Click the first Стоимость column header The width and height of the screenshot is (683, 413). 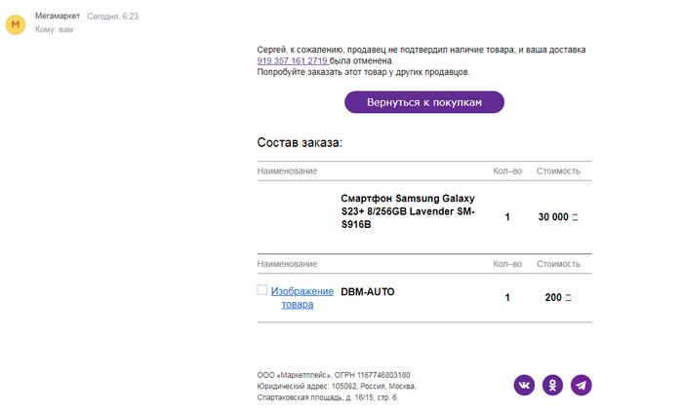[x=558, y=171]
